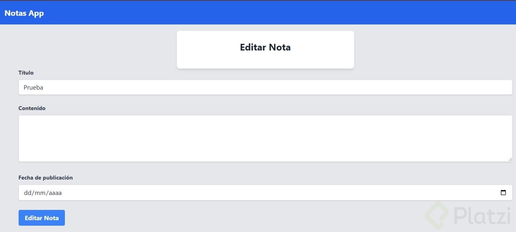The image size is (516, 232).
Task: Click the Fecha de publicación label
Action: click(x=46, y=178)
